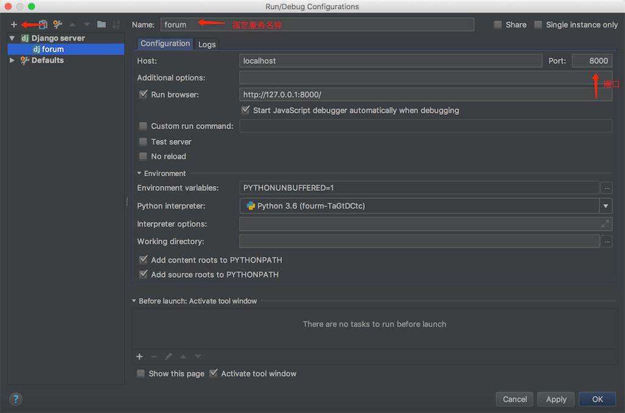Close the Run/Debug Configurations window

click(8, 6)
